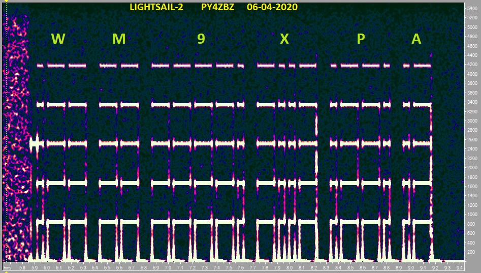Click the 8.5 tick on the time axis
481x273 pixels.
tap(350, 268)
